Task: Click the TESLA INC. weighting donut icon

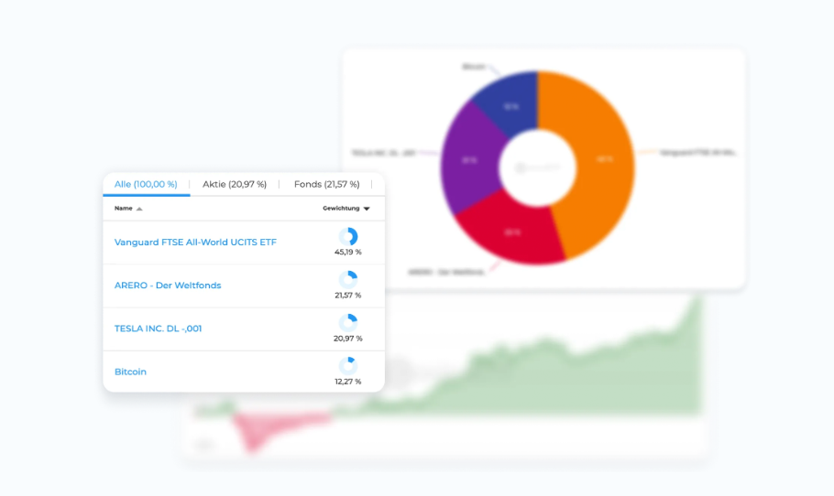Action: [348, 323]
